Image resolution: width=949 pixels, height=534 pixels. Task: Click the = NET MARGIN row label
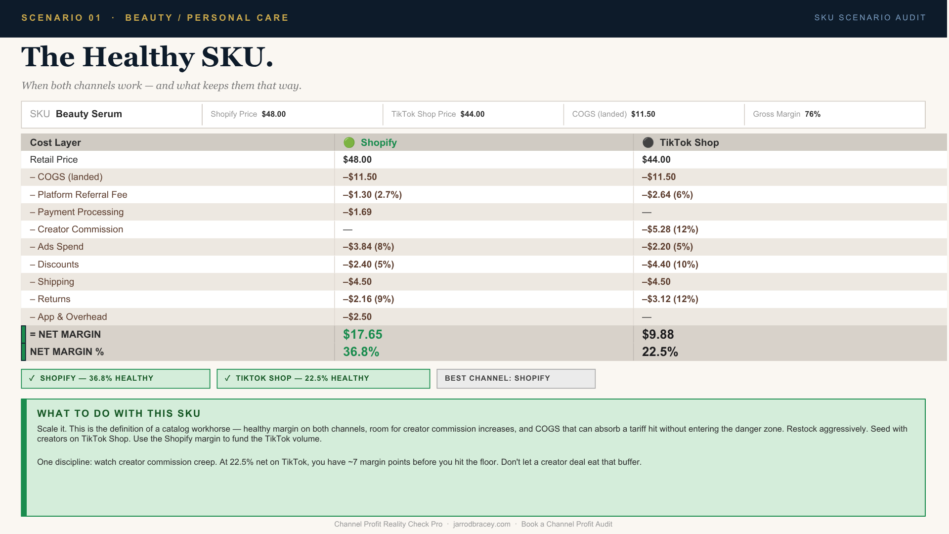tap(65, 334)
